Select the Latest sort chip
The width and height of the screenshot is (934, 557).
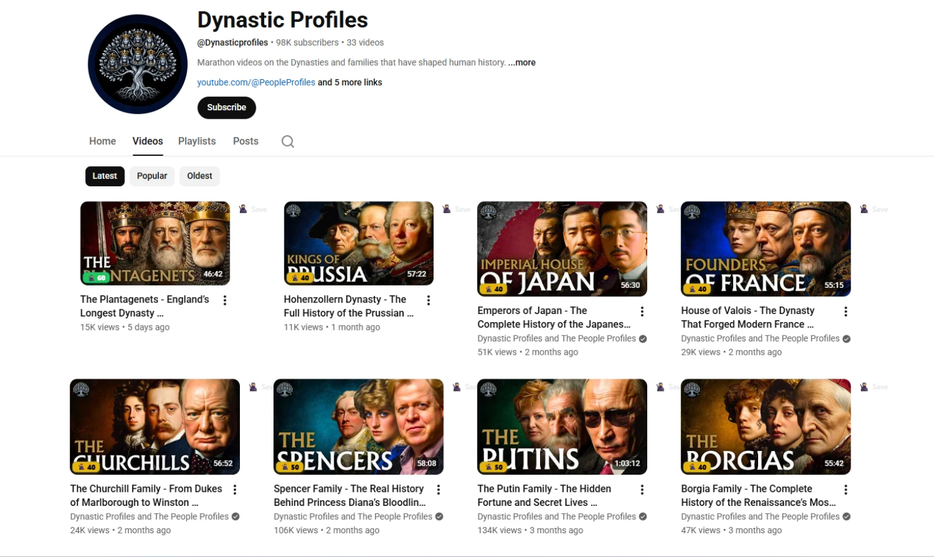pos(105,176)
